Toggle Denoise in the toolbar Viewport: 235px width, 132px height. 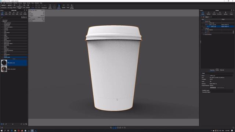(x=28, y=6)
